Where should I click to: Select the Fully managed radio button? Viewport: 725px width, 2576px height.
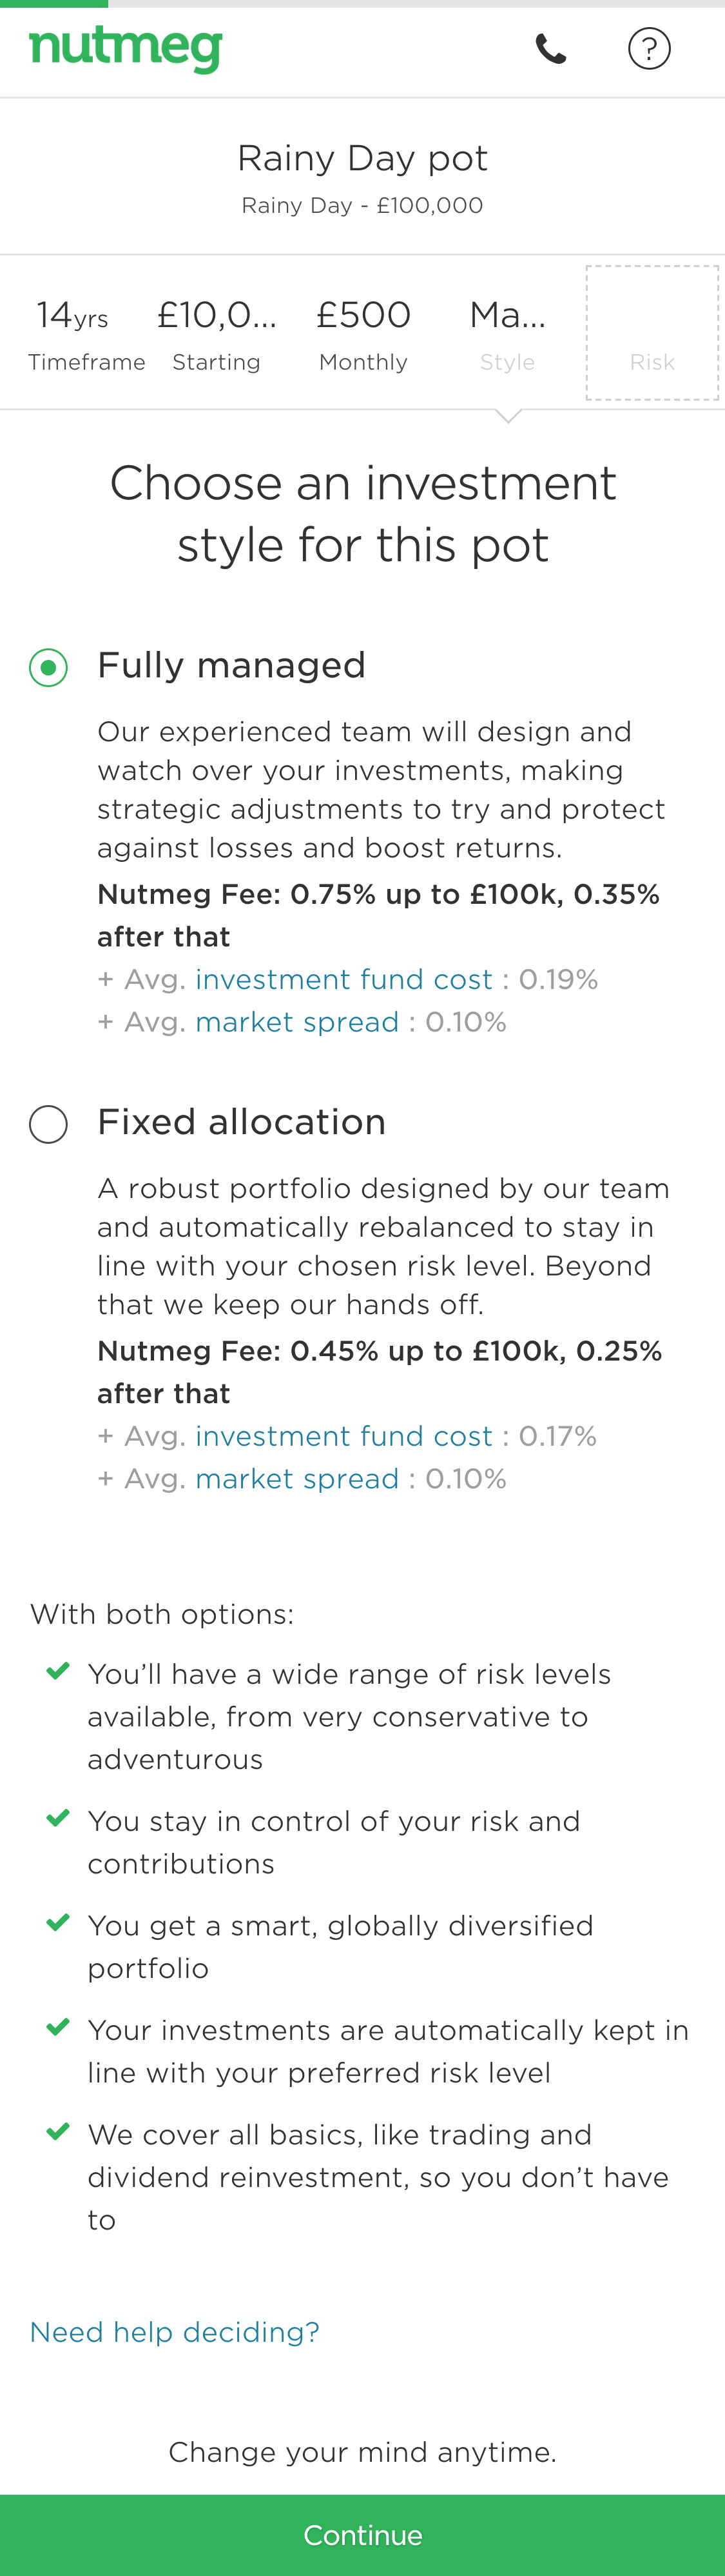(x=48, y=667)
